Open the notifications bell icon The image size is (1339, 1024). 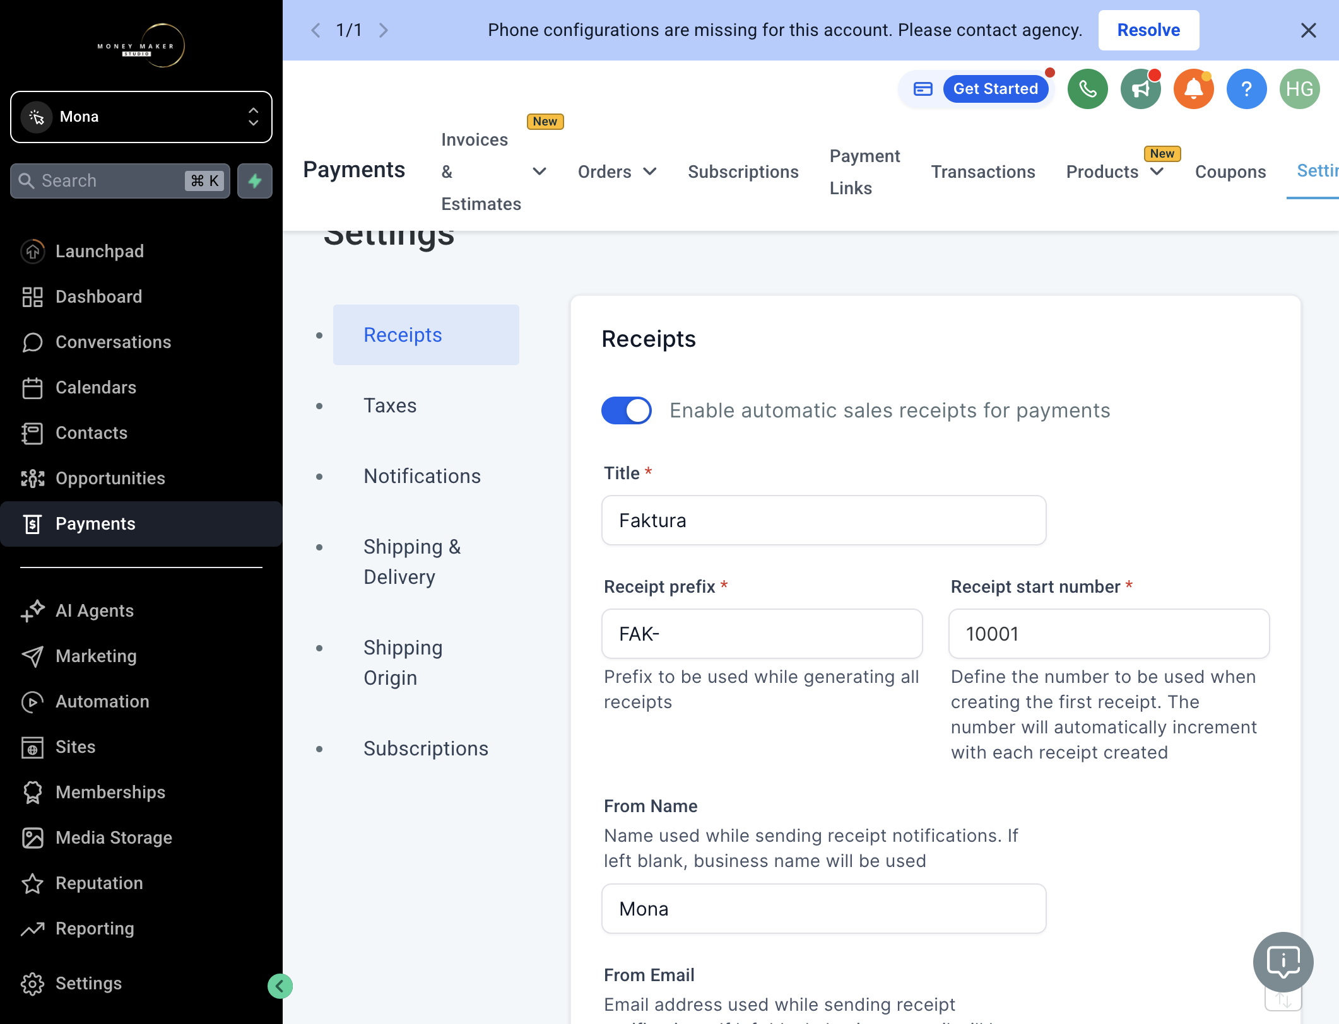(x=1193, y=89)
